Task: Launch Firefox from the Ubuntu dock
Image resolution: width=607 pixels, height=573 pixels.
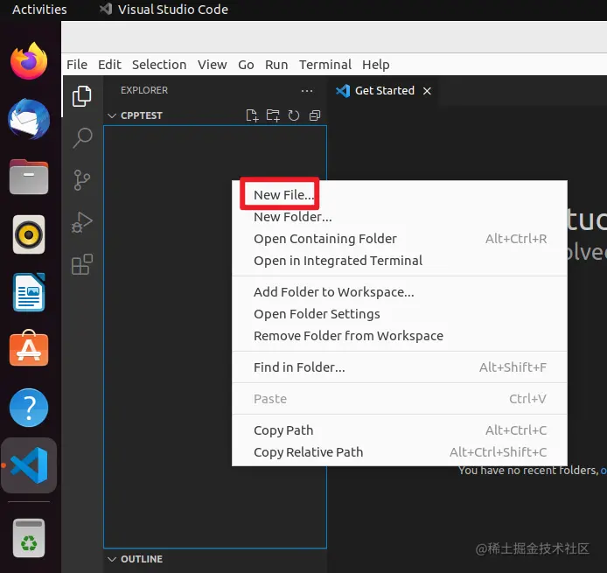Action: tap(29, 60)
